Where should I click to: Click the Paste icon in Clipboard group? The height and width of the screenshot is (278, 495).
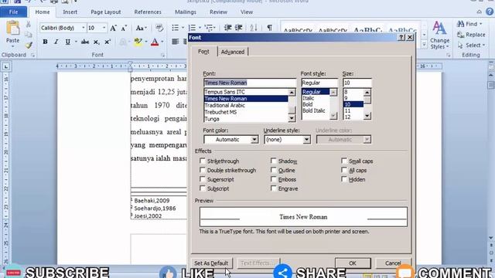pos(12,29)
